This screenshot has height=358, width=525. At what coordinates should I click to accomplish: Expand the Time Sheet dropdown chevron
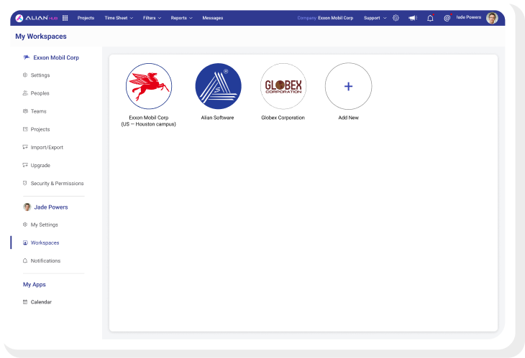(132, 18)
